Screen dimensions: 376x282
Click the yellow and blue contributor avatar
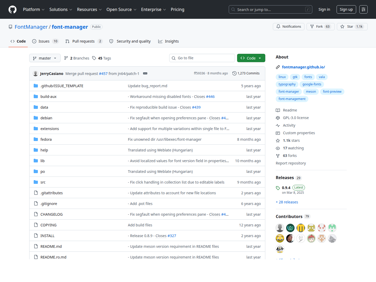(301, 228)
